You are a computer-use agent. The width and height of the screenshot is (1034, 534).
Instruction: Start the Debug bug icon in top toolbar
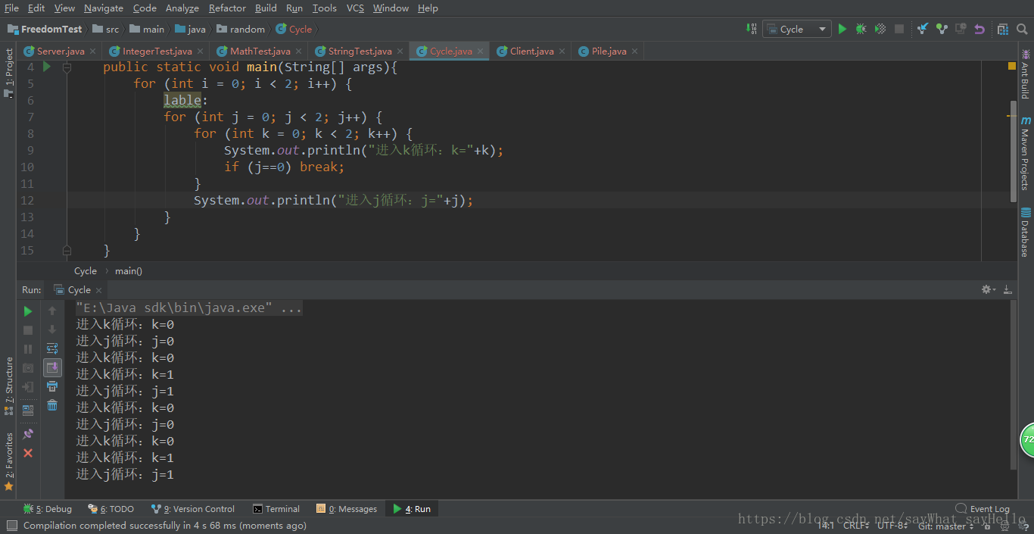861,29
